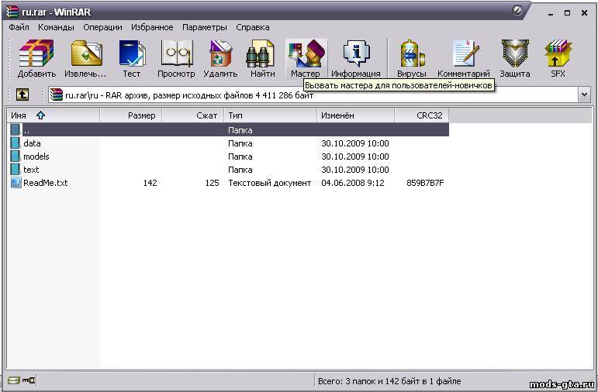
Task: Open the address bar dropdown arrow
Action: (585, 95)
